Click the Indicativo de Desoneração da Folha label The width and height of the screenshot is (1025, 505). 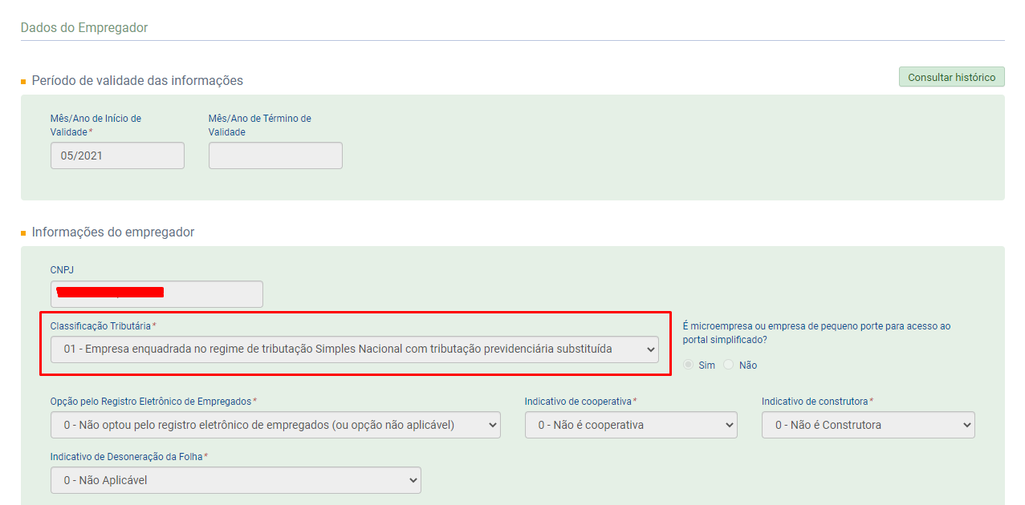pos(126,456)
